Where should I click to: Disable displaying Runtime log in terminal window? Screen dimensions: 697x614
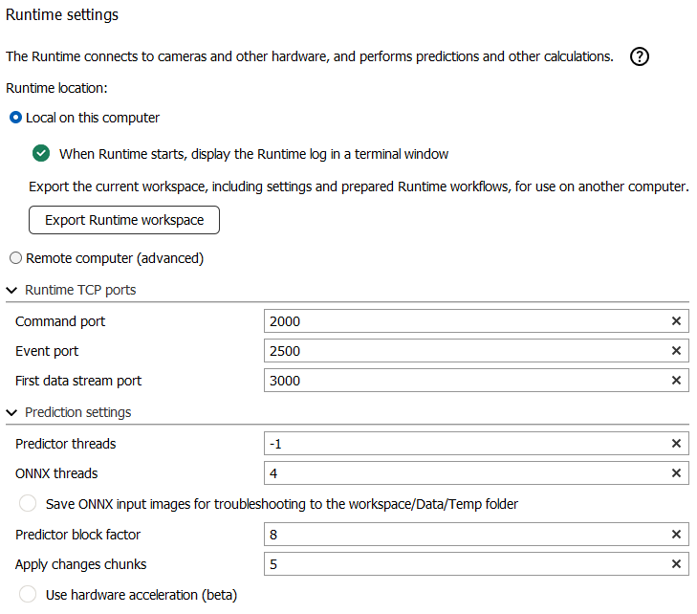(40, 153)
